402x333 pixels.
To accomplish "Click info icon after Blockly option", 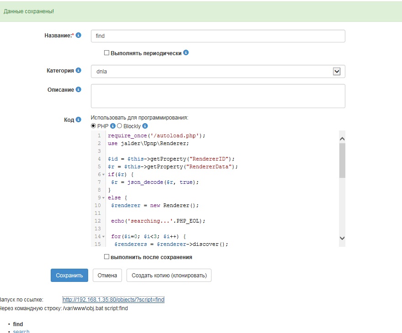I will click(x=145, y=126).
